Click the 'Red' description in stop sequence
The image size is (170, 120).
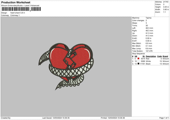point(147,59)
